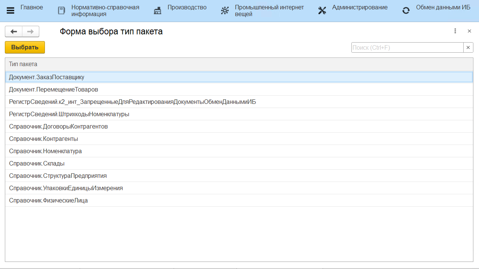Viewport: 479px width, 269px height.
Task: Close the Форма выбора тип пакета form
Action: coord(469,31)
